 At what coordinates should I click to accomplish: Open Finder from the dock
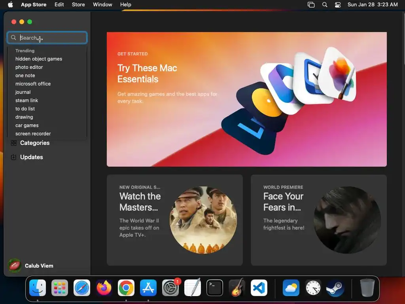38,288
